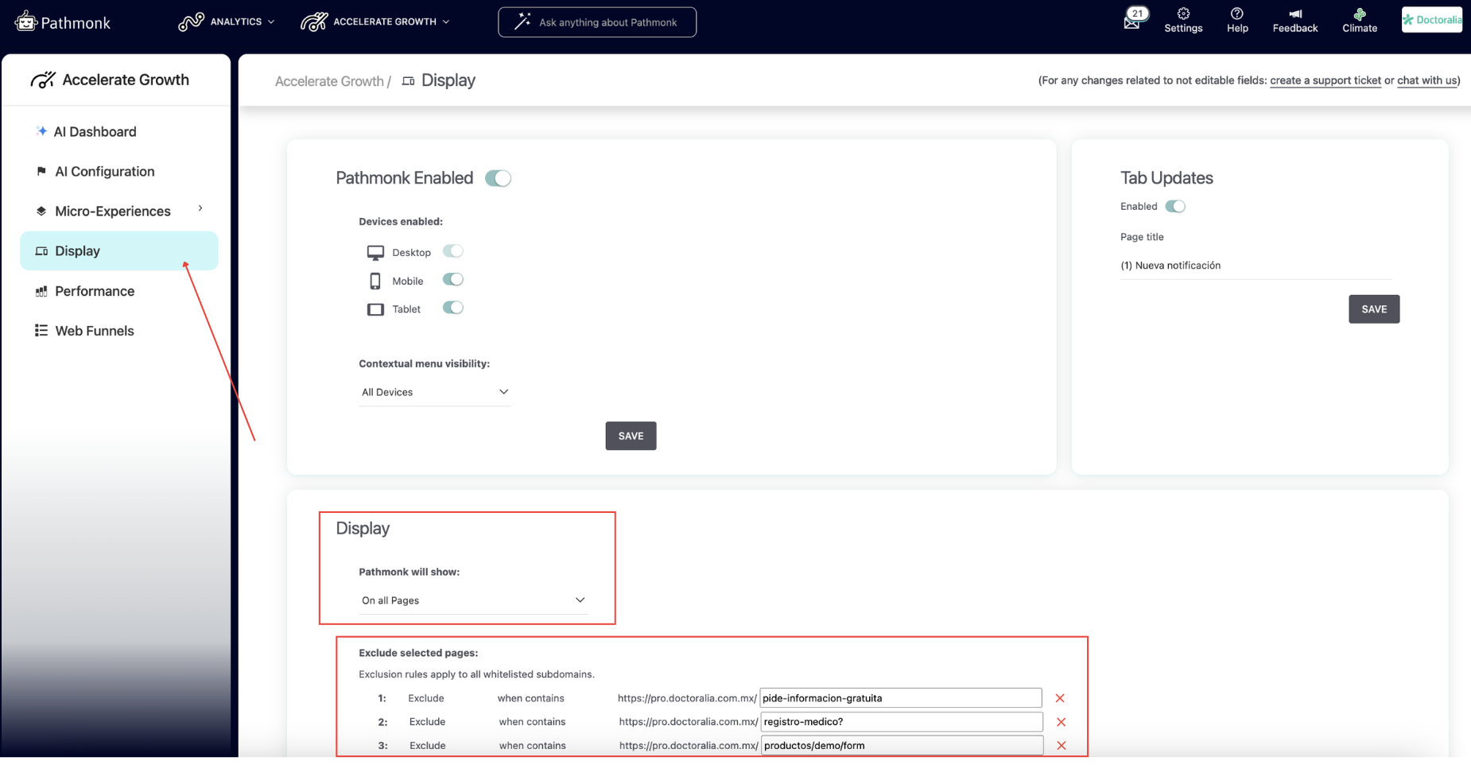Edit the productos/demo/form exclusion field
Screen dimensions: 1471x765
(902, 746)
